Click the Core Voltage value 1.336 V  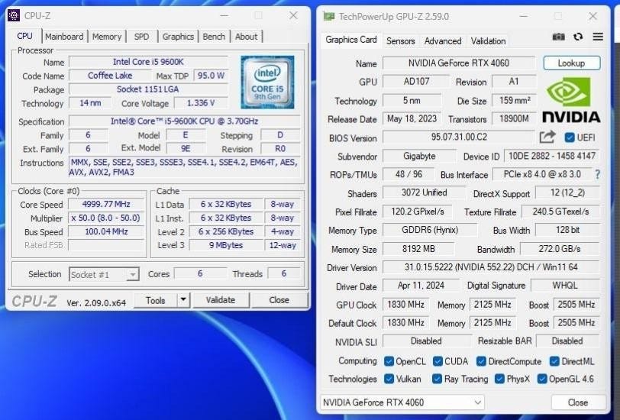201,103
